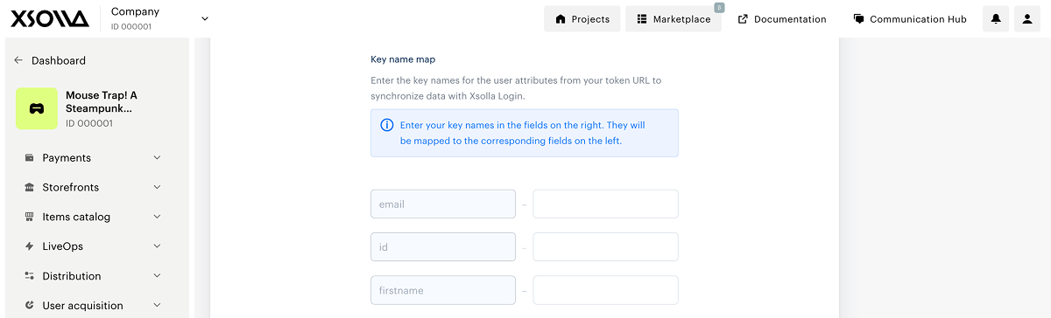The image size is (1051, 318).
Task: Expand the Storefronts section chevron
Action: coord(158,188)
